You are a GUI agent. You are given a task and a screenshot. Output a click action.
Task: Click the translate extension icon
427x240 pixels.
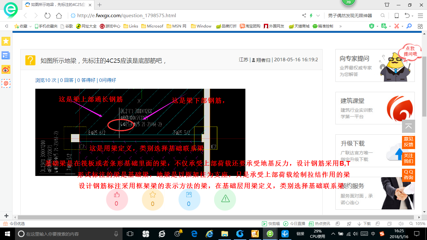[384, 26]
